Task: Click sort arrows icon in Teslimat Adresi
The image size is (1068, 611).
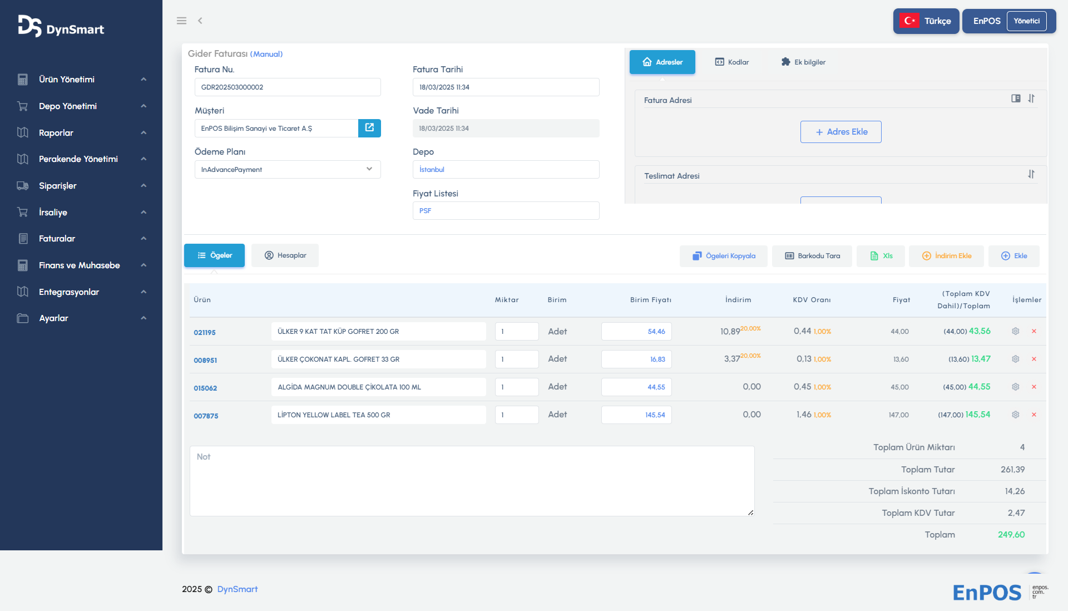Action: point(1031,174)
